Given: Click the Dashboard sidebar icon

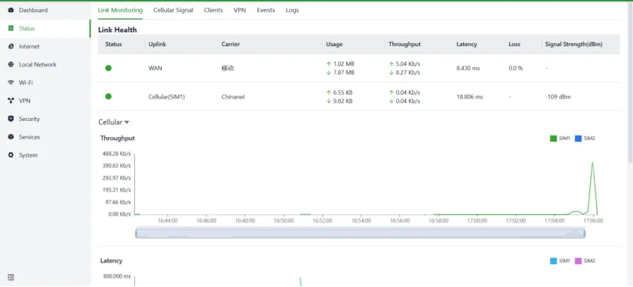Looking at the screenshot, I should (11, 10).
